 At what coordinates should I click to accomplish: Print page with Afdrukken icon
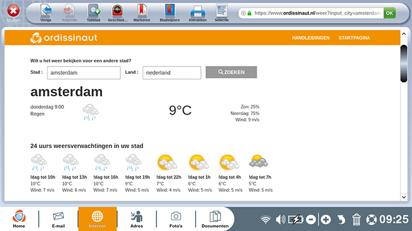point(198,11)
